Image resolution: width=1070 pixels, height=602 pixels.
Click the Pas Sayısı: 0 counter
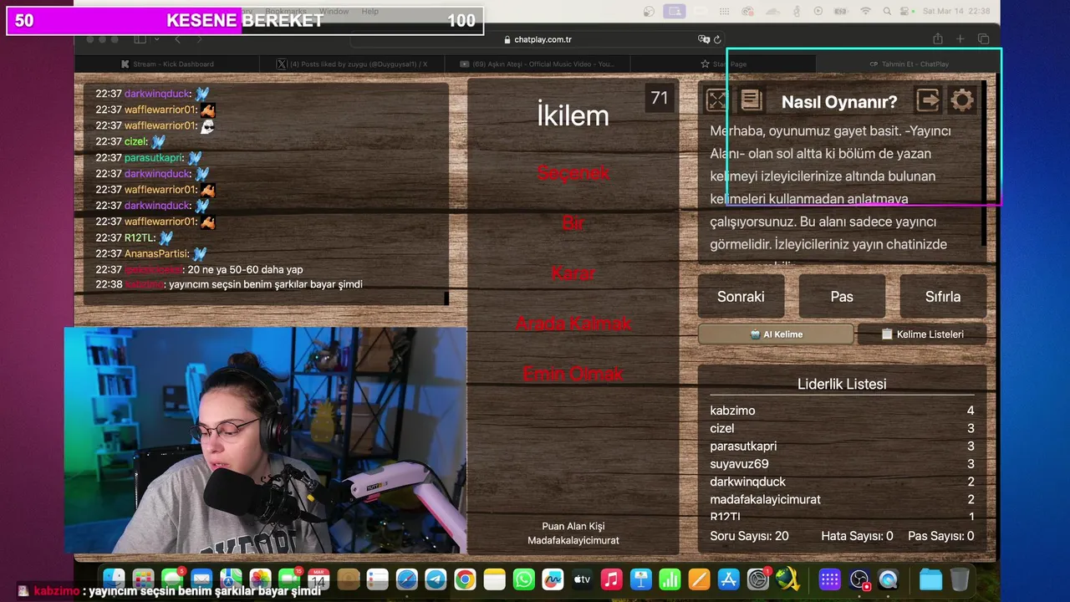pyautogui.click(x=940, y=536)
